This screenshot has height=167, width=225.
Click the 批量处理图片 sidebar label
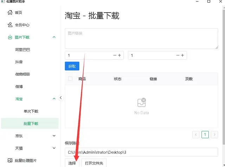pos(26,160)
